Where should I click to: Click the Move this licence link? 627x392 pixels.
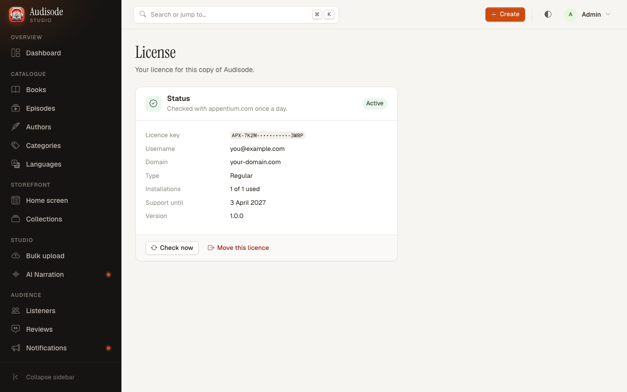point(239,248)
